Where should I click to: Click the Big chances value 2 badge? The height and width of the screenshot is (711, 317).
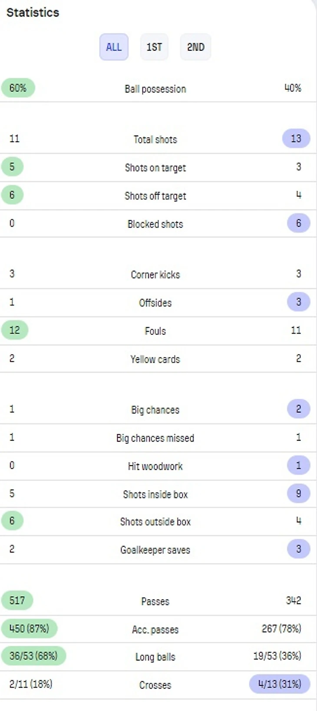(298, 409)
